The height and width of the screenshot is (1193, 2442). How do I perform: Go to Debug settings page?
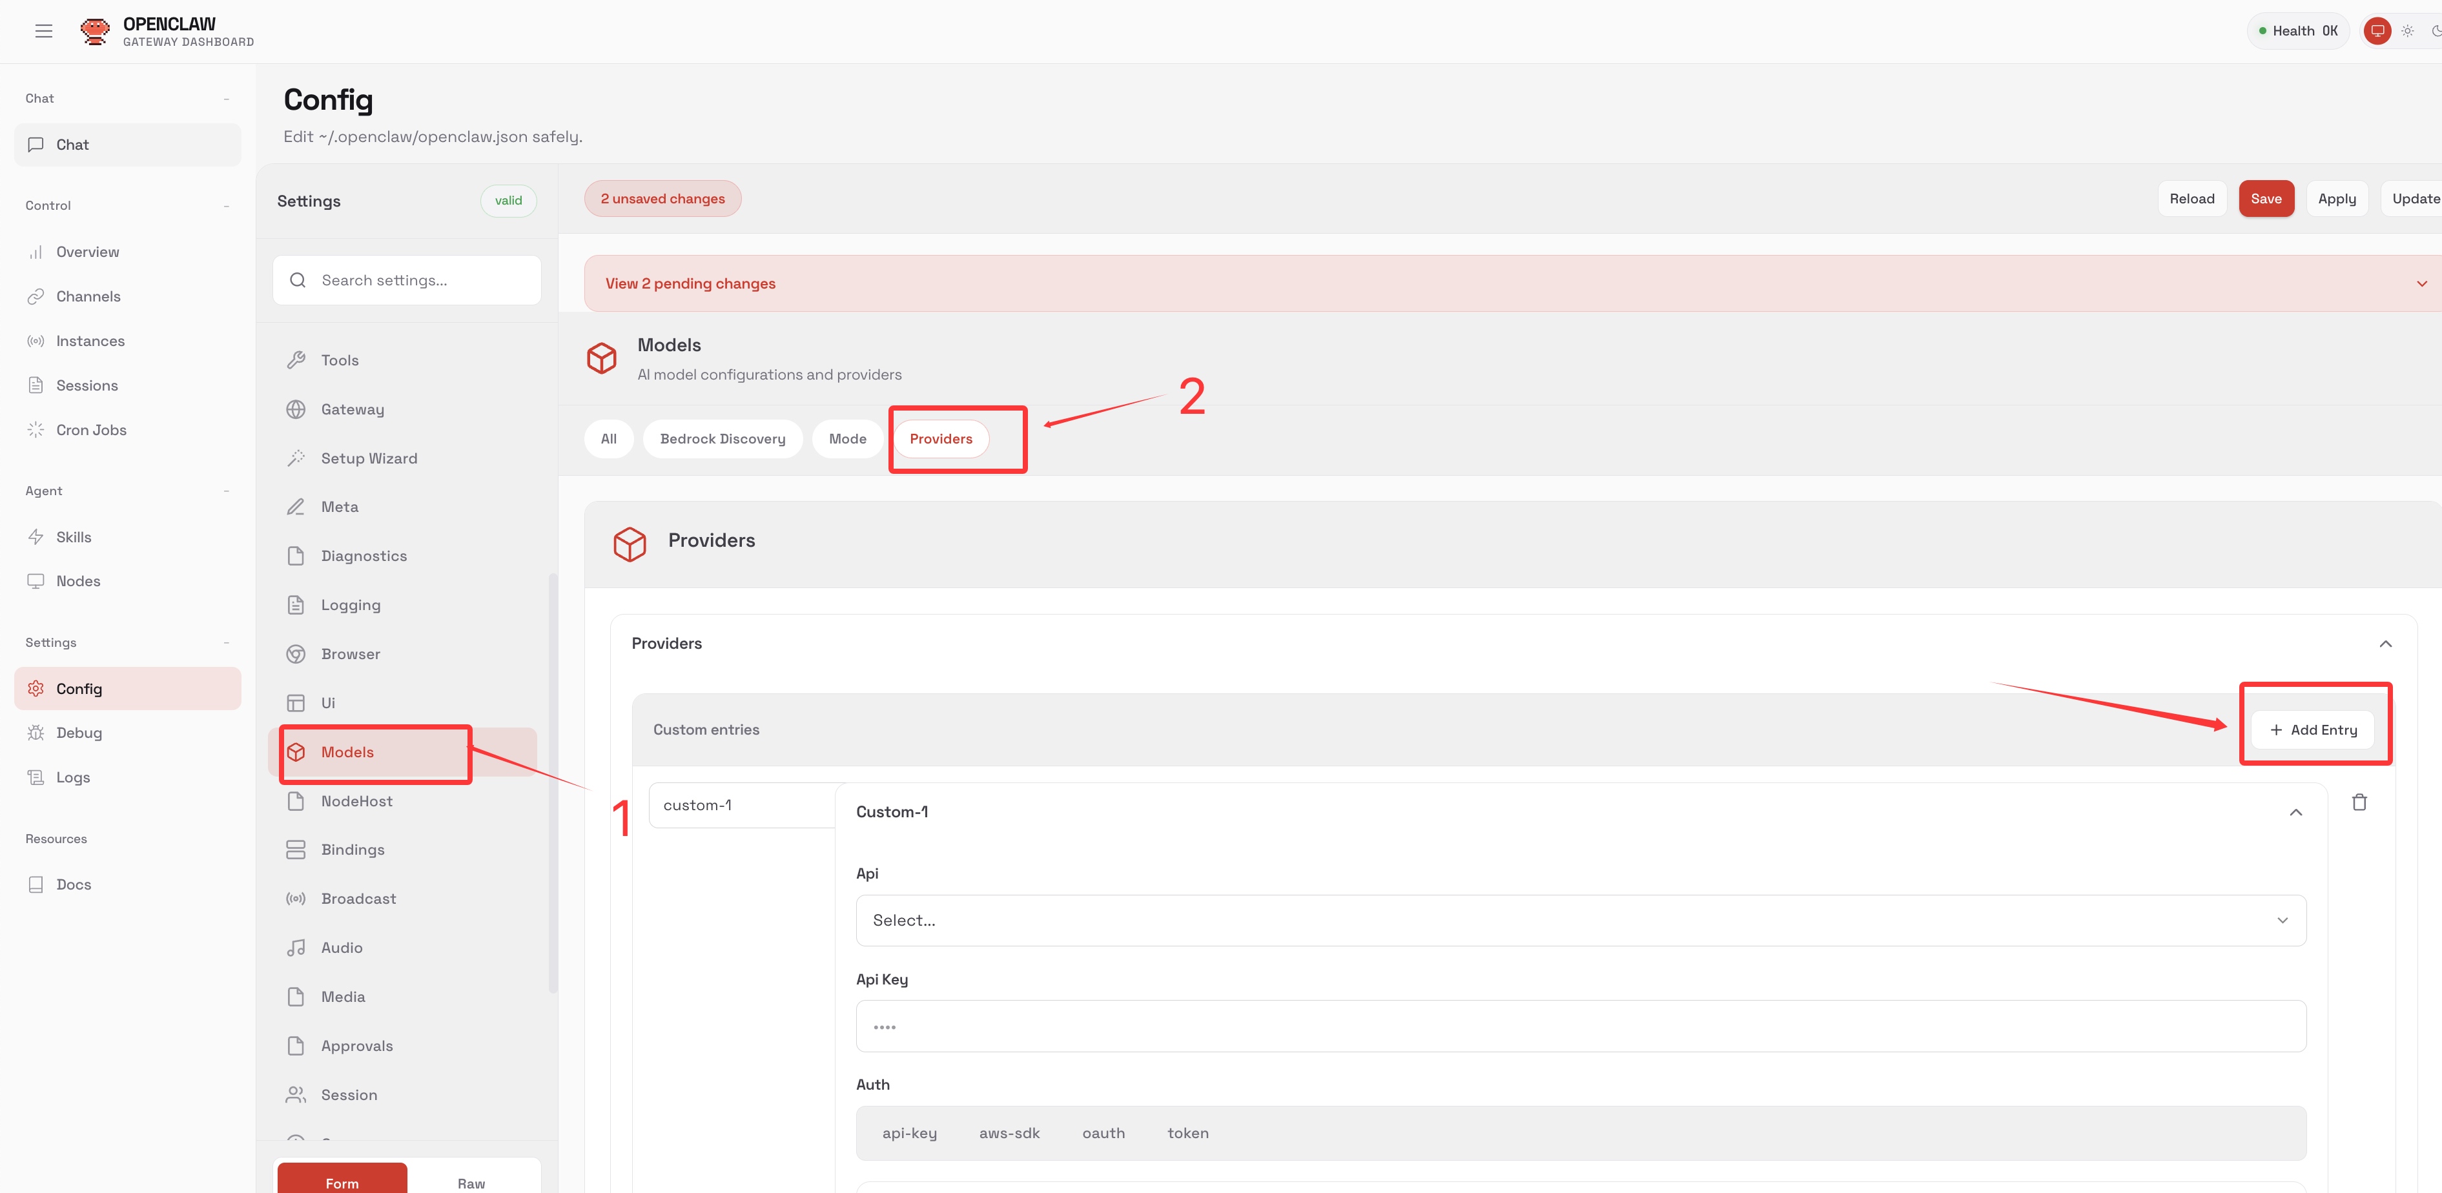79,733
